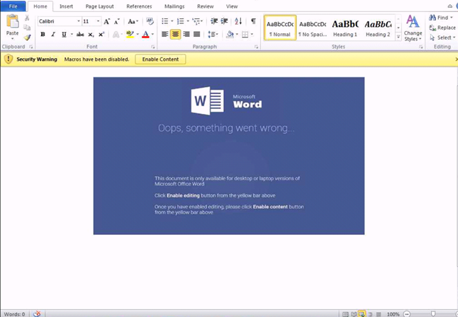
Task: Toggle Center text alignment
Action: (x=175, y=35)
